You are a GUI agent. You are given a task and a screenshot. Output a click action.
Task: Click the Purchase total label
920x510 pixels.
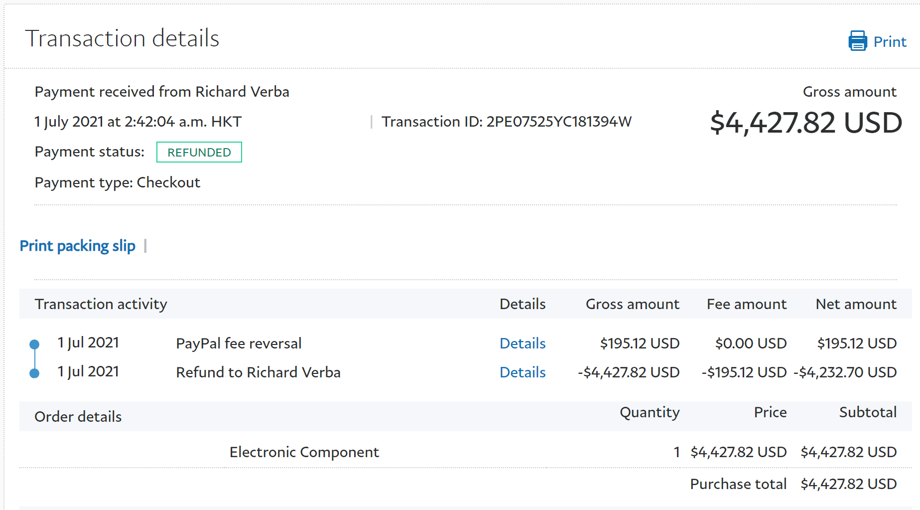click(738, 484)
